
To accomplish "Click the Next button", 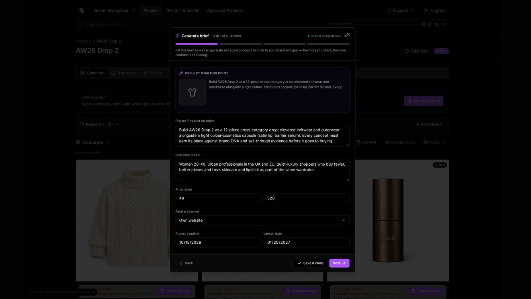I will click(339, 263).
